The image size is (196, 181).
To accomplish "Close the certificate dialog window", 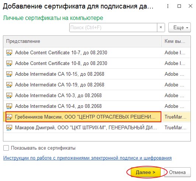I will 190,6.
